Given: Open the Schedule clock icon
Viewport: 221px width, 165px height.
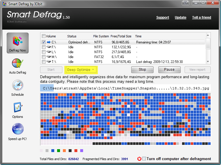Looking at the screenshot, I should click(18, 85).
